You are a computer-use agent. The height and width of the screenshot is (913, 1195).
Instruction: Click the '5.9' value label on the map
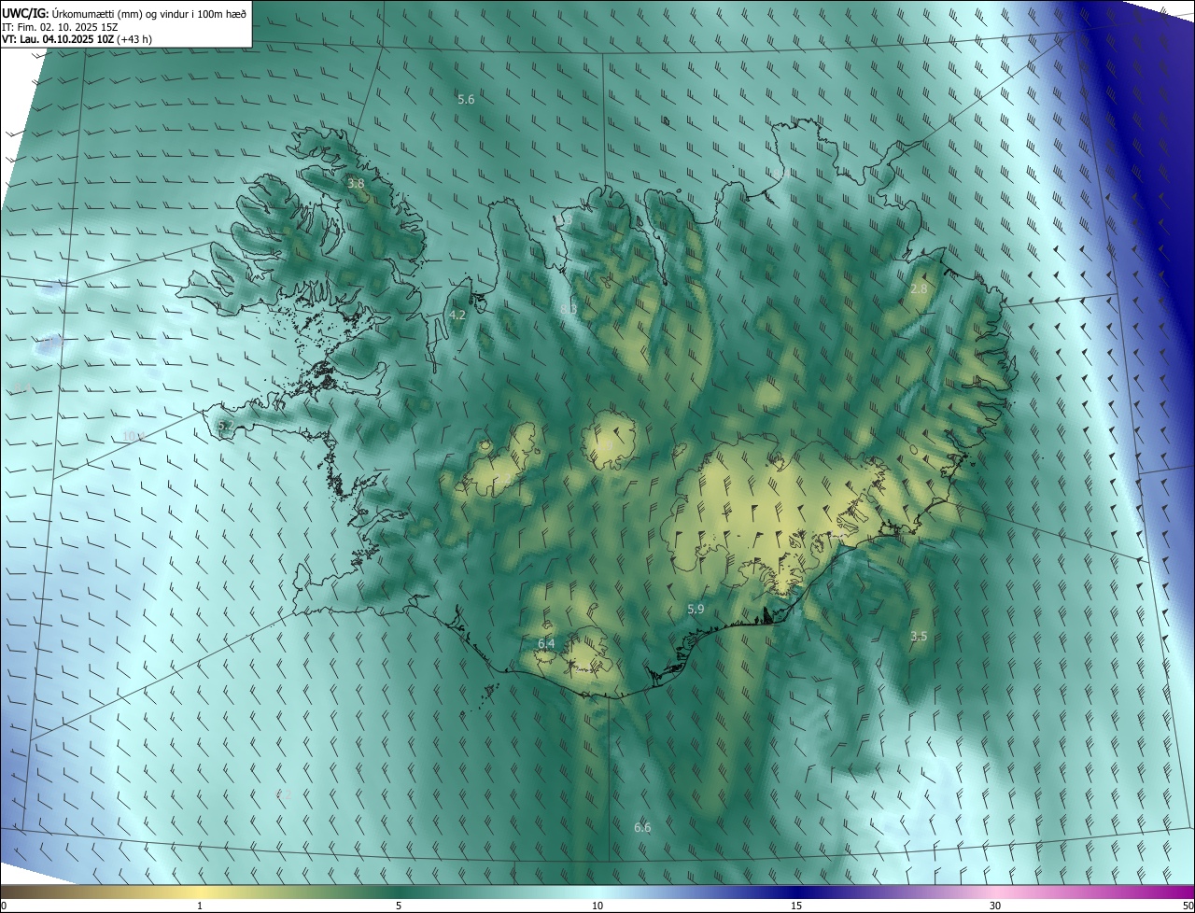click(x=696, y=609)
